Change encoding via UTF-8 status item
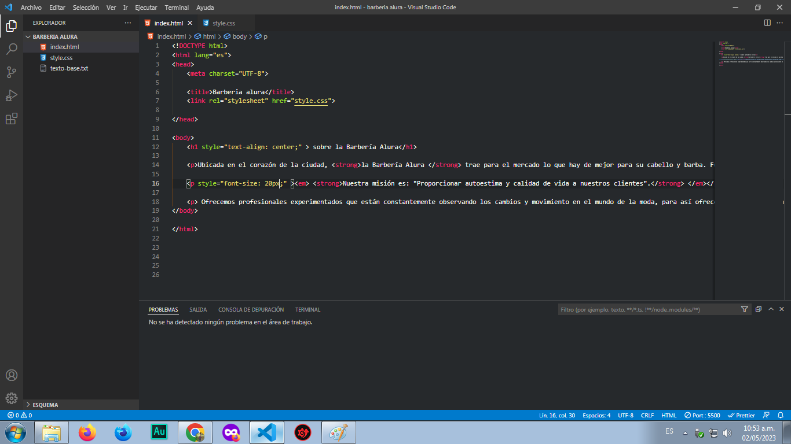The image size is (791, 444). pos(625,415)
